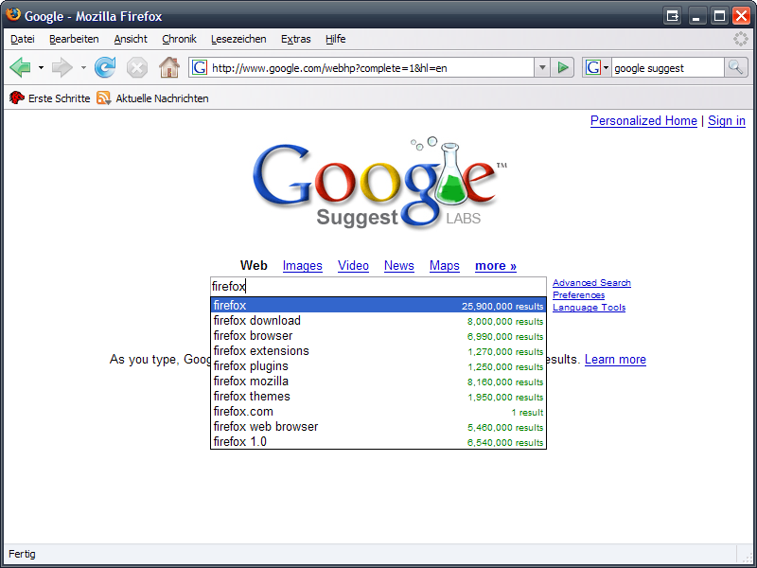The image size is (757, 568).
Task: Open Advanced Search link
Action: 591,282
